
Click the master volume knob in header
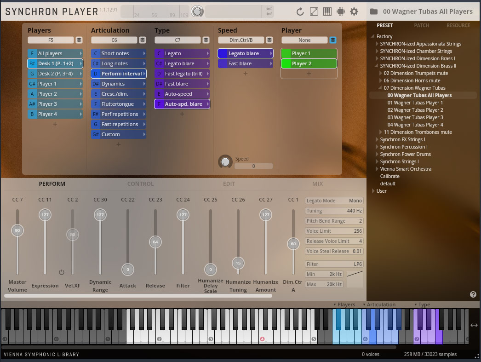[197, 11]
